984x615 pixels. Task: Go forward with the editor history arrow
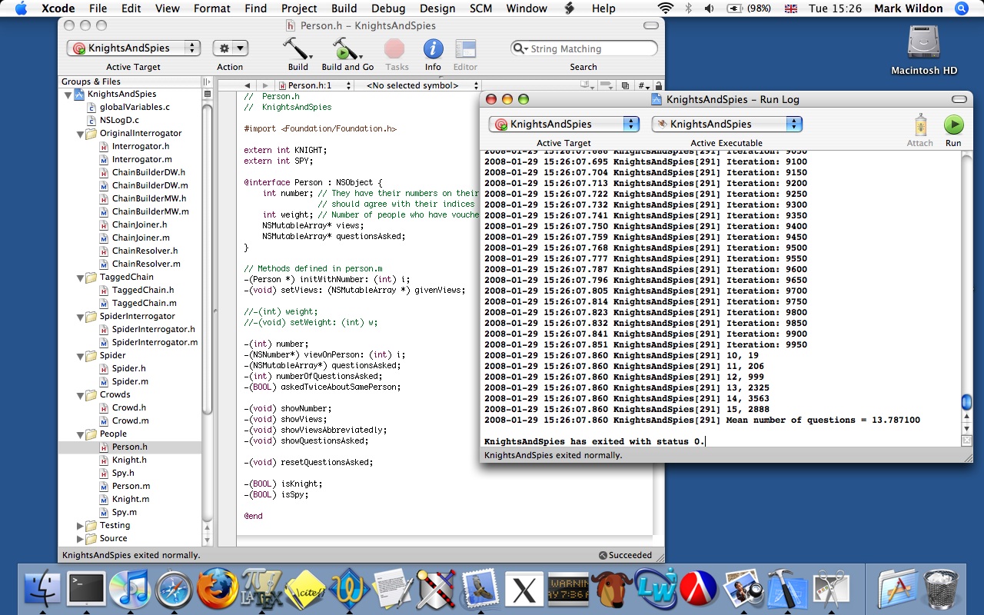[x=264, y=85]
